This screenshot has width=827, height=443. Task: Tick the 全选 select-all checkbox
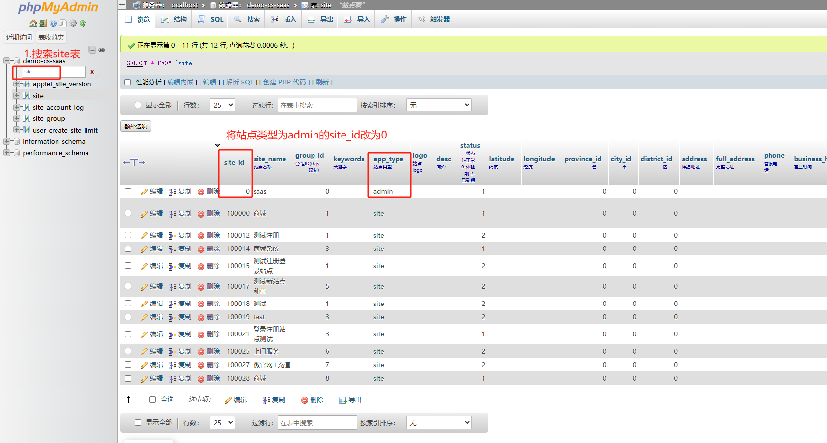[152, 400]
